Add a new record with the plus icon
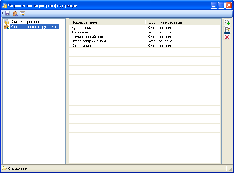Image resolution: width=234 pixels, height=173 pixels. tap(227, 22)
